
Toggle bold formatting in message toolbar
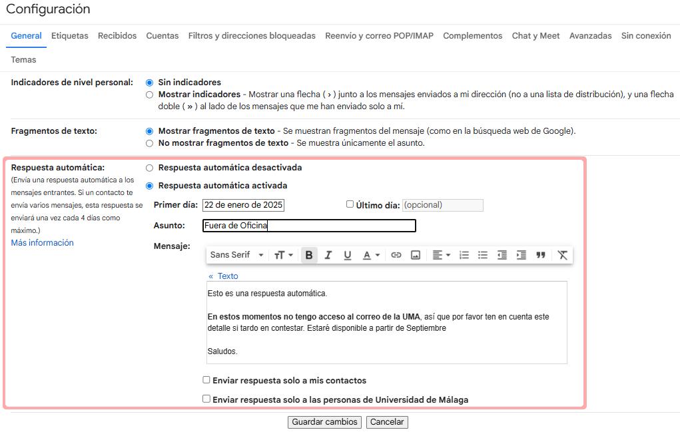309,255
